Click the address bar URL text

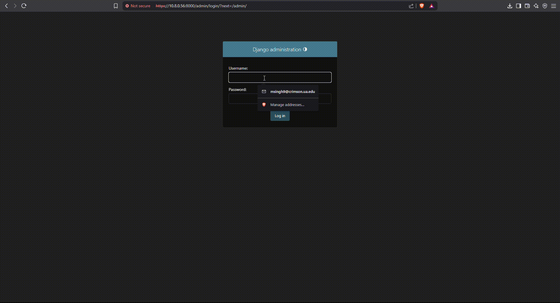201,6
